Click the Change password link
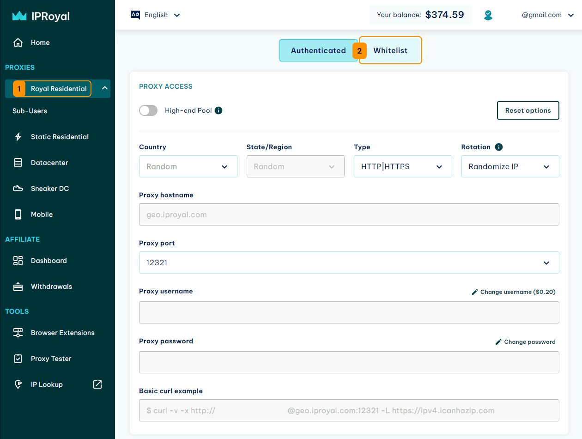Image resolution: width=582 pixels, height=439 pixels. 526,342
